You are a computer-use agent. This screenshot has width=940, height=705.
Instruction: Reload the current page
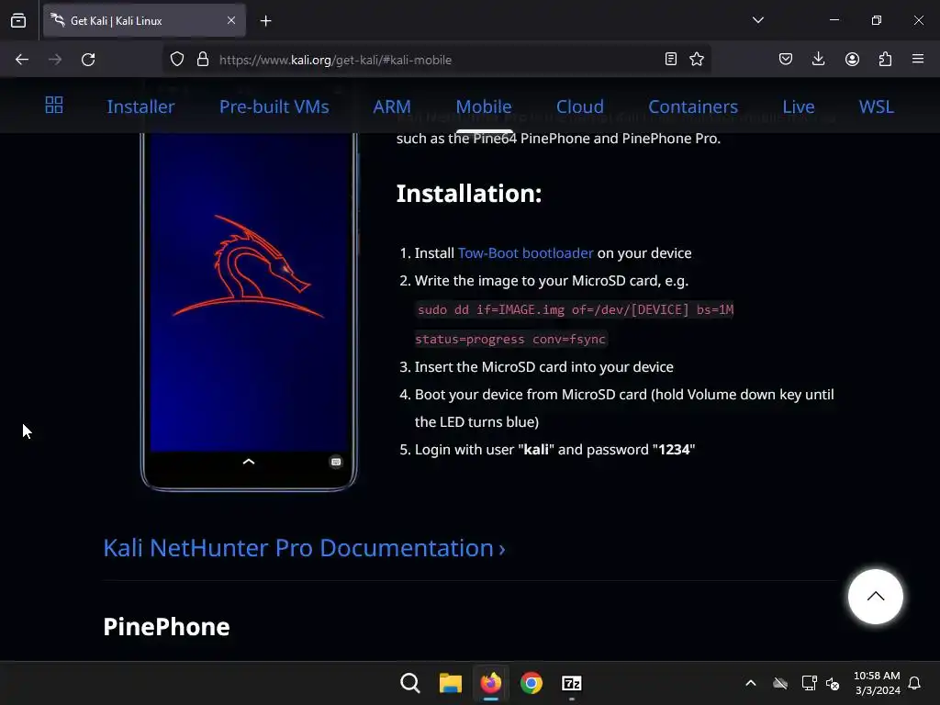[x=88, y=60]
